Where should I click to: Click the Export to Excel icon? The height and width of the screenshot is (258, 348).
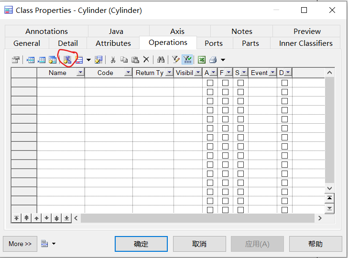[x=202, y=60]
